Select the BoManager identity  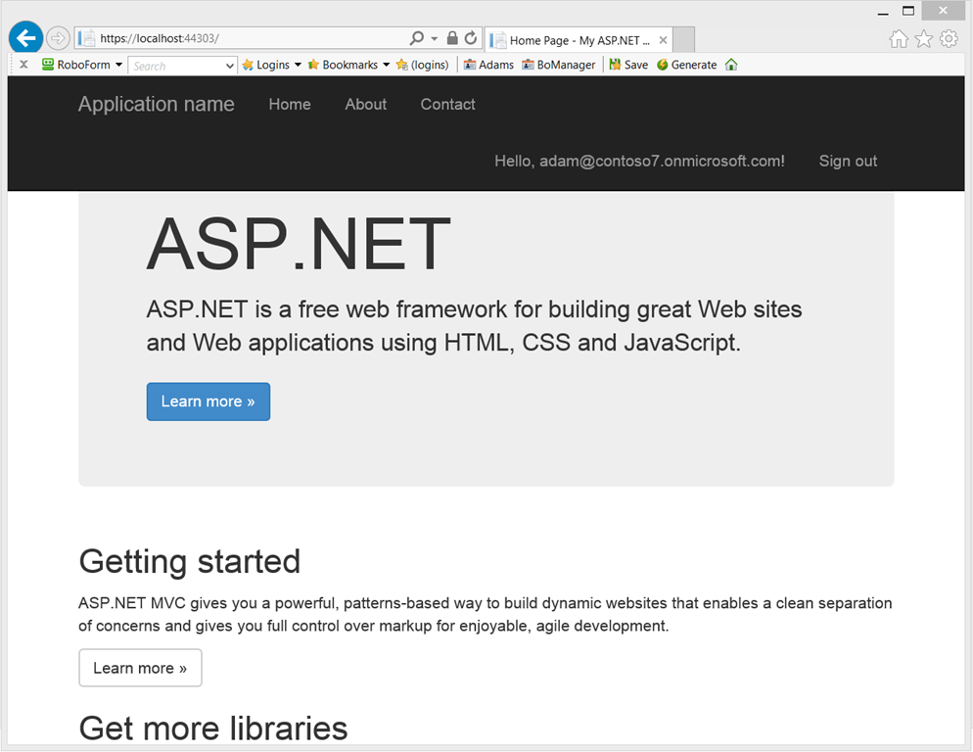point(559,65)
